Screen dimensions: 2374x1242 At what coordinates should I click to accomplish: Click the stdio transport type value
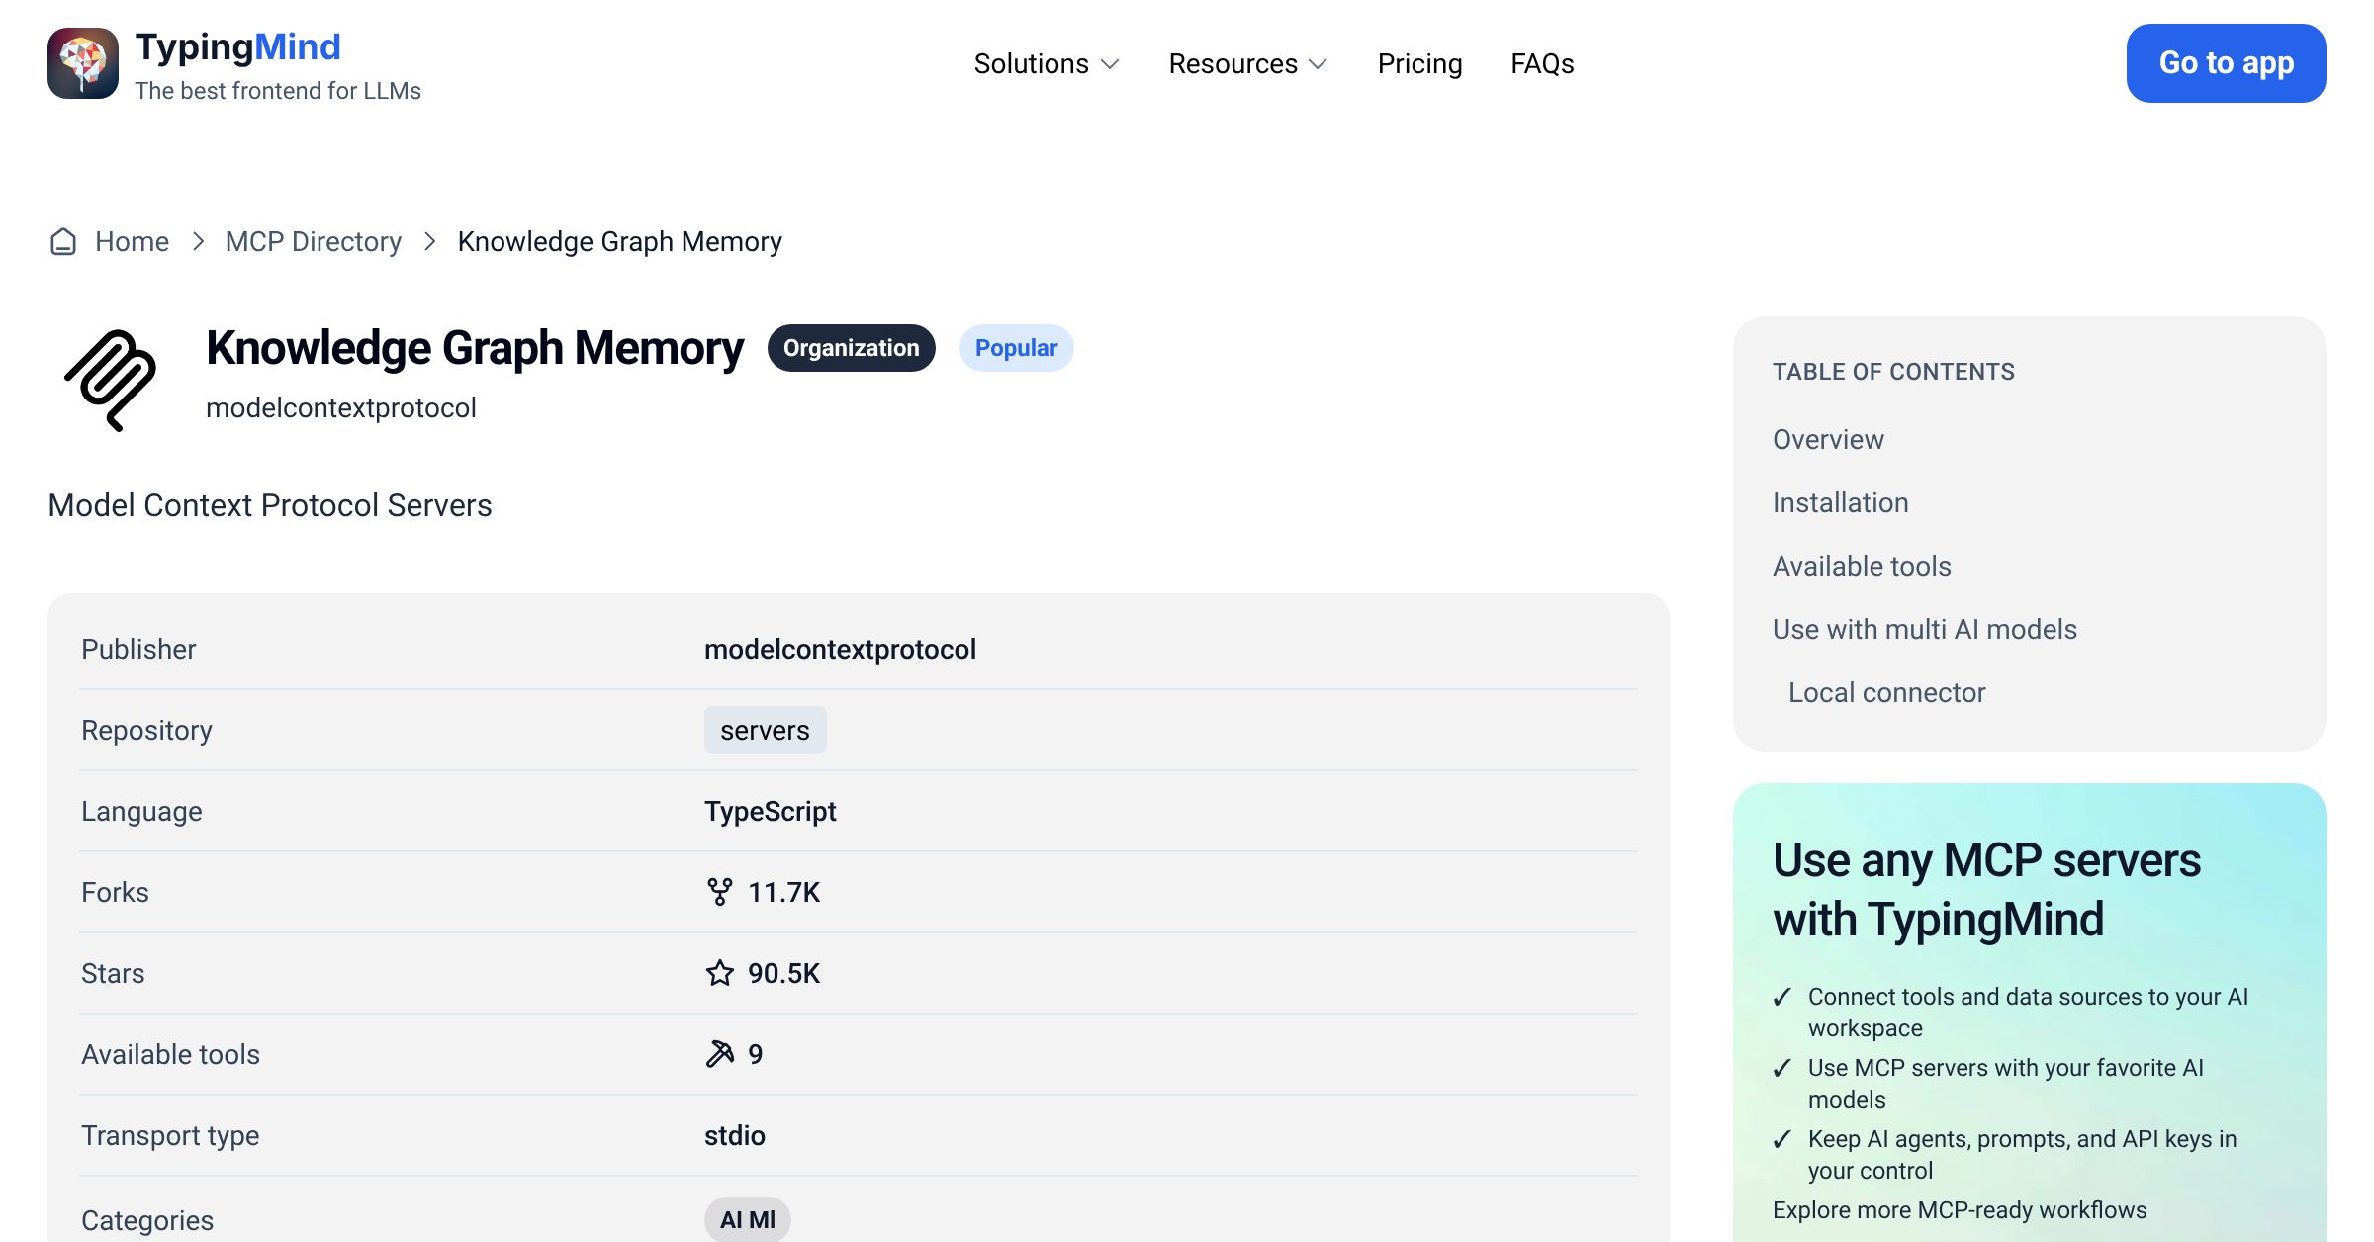[734, 1135]
